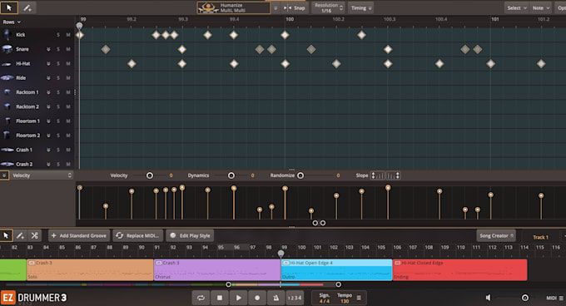This screenshot has height=306, width=566.
Task: Toggle the metronome
Action: [276, 298]
